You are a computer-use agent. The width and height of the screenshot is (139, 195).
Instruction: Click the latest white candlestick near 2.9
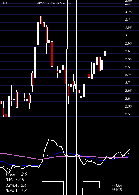(x=105, y=53)
